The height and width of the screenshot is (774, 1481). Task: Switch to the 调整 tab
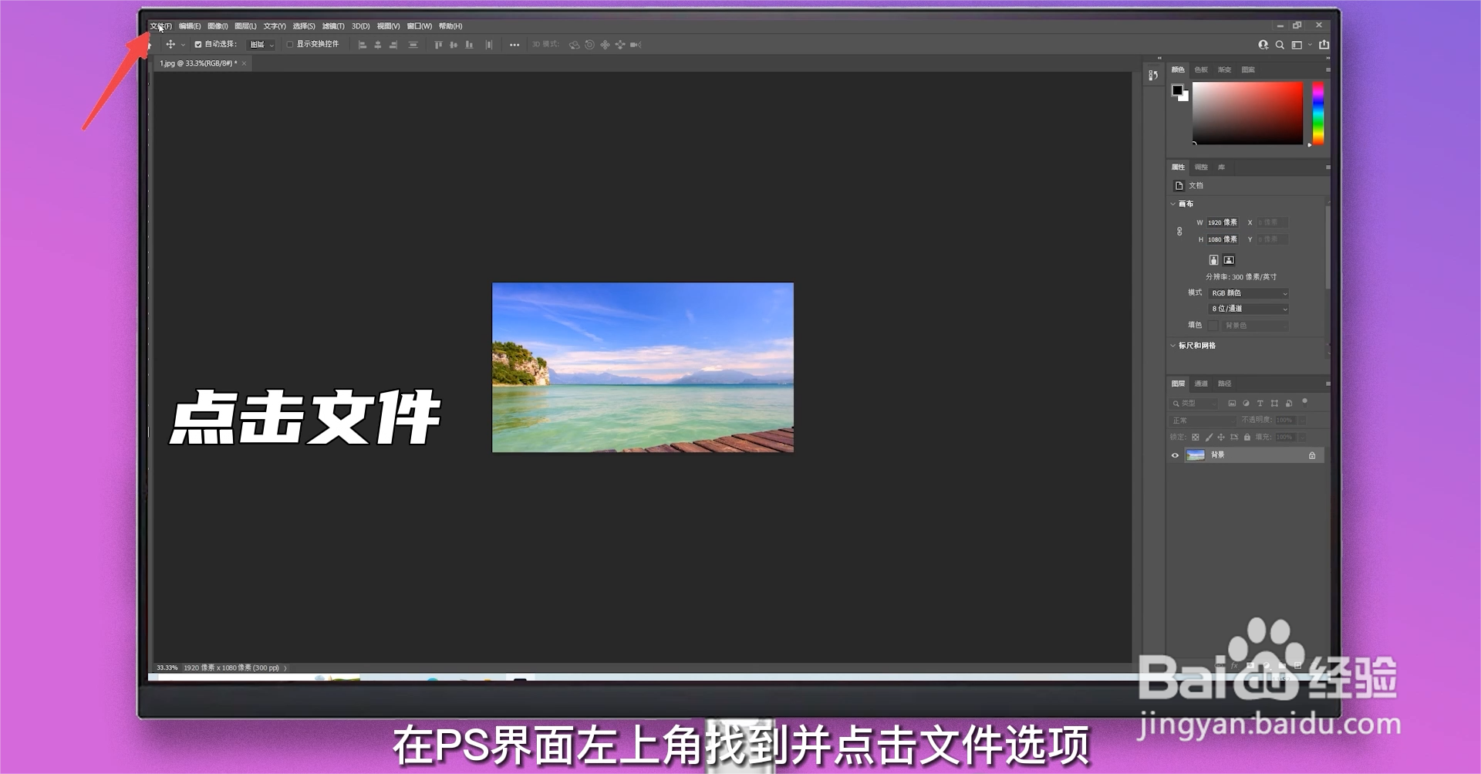1201,167
